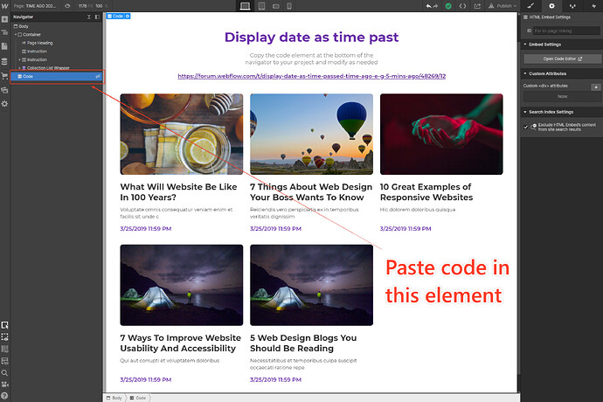Pin the Navigator panel
603x402 pixels.
pyautogui.click(x=97, y=17)
